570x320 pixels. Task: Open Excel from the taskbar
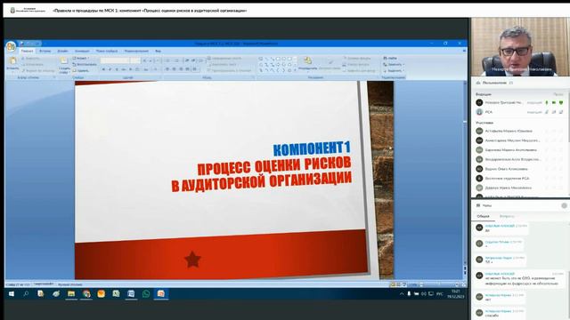click(116, 294)
